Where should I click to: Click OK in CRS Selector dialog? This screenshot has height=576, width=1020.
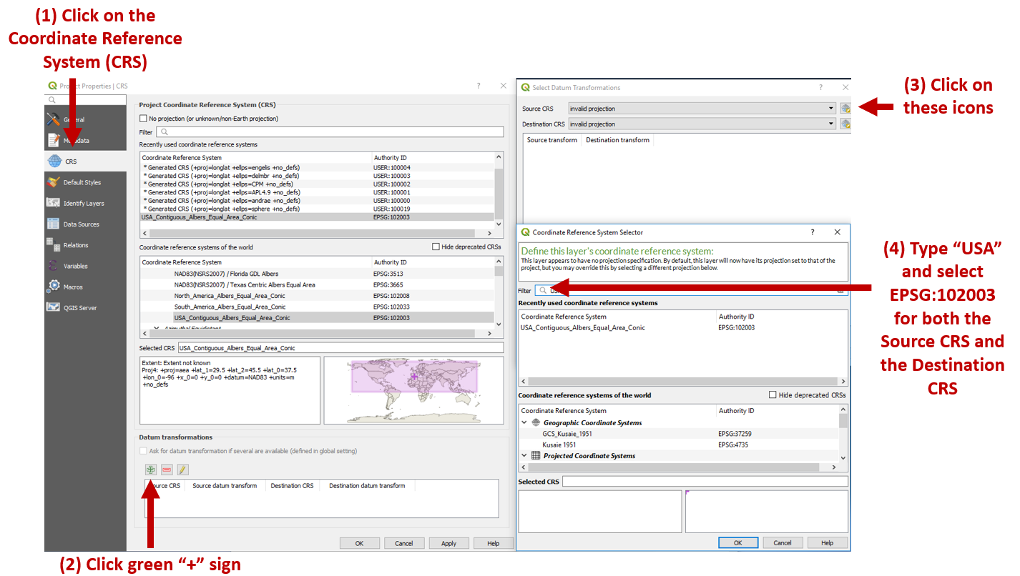[x=737, y=542]
